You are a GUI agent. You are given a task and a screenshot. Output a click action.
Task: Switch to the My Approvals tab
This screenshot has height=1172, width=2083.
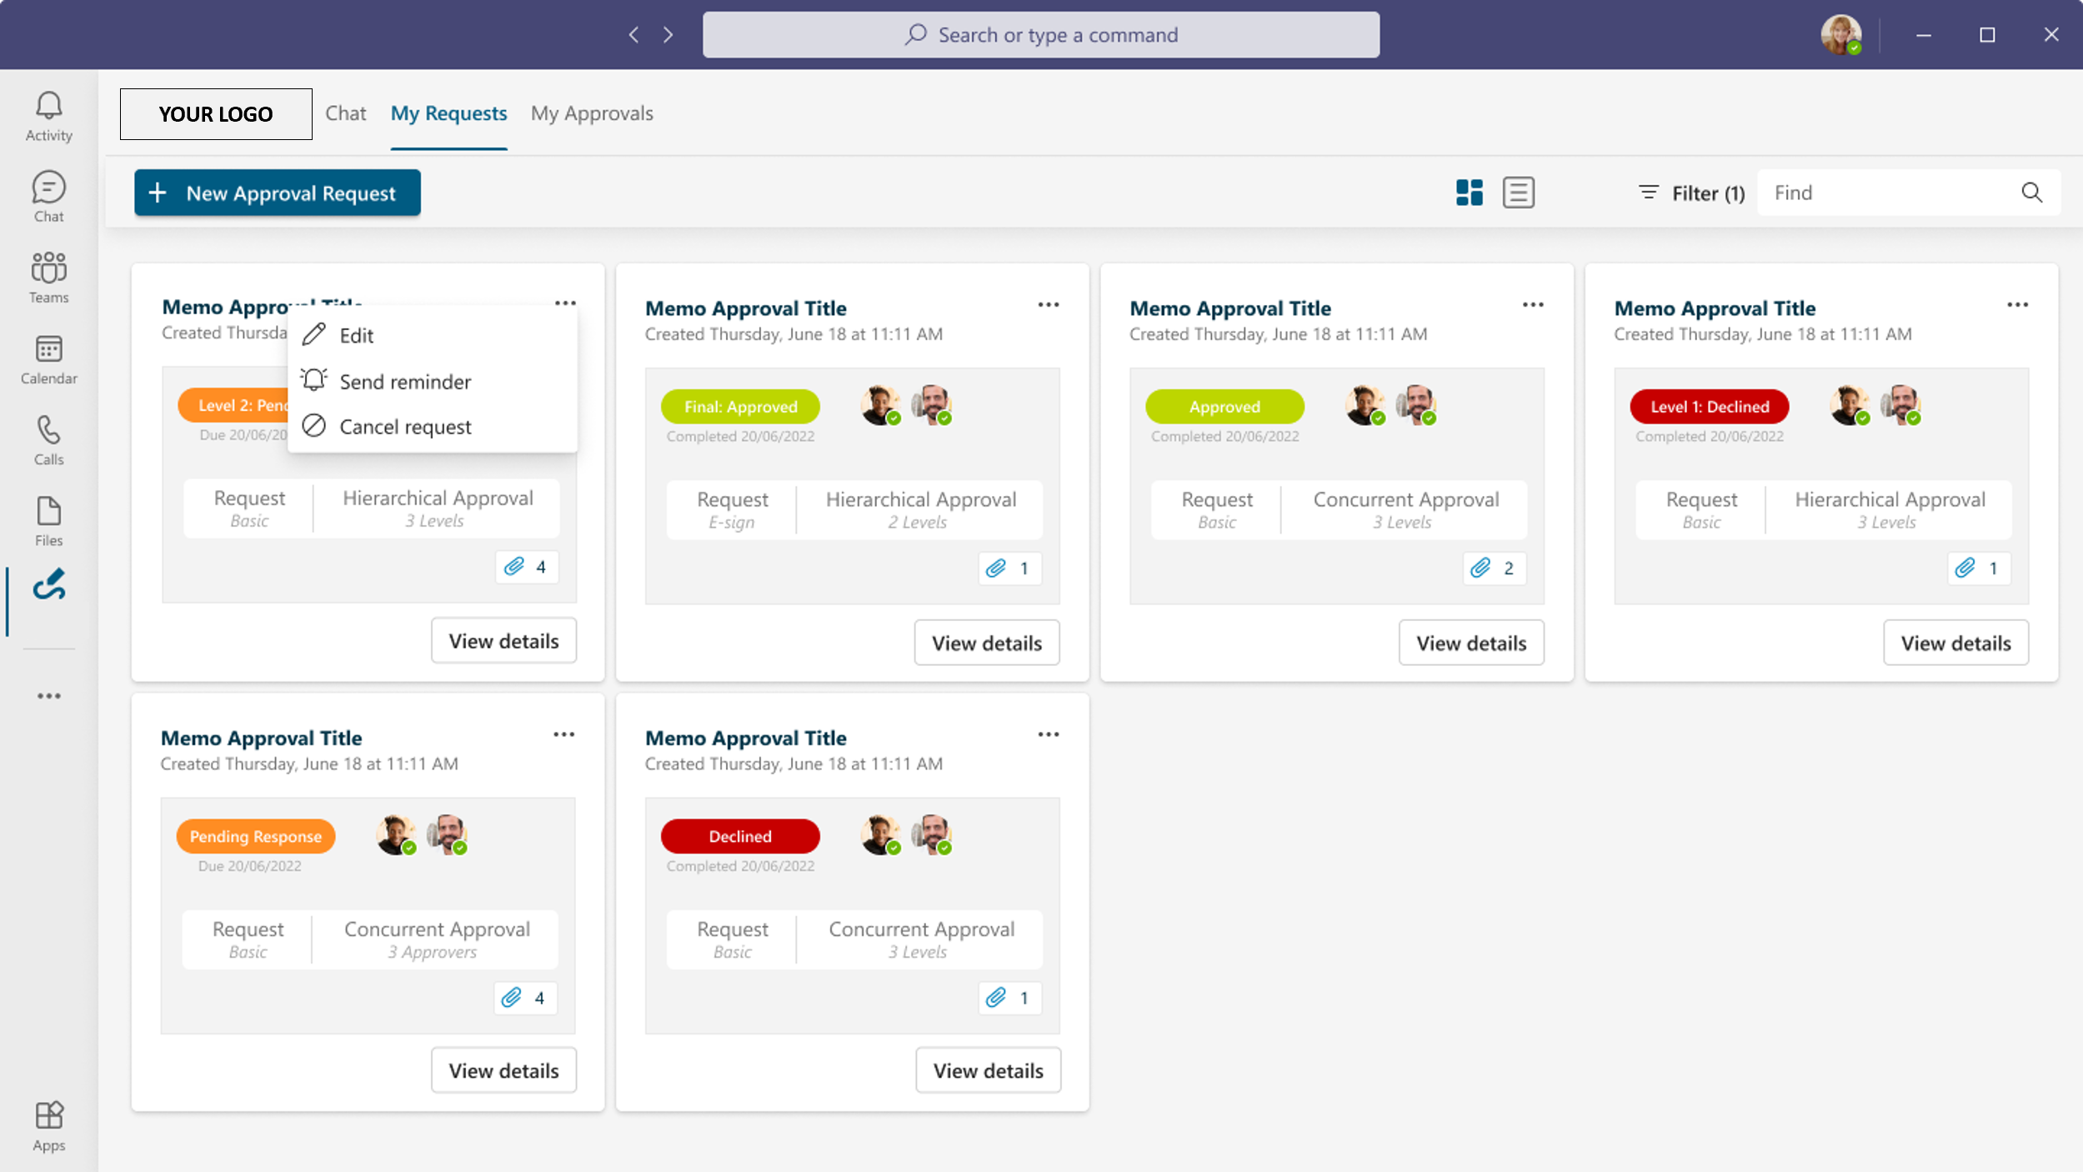592,113
